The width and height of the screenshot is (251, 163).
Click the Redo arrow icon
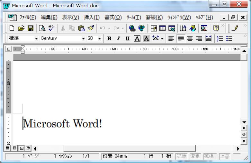pyautogui.click(x=116, y=28)
